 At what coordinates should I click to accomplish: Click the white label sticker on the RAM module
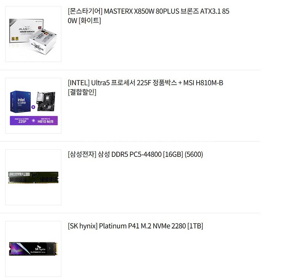click(20, 174)
